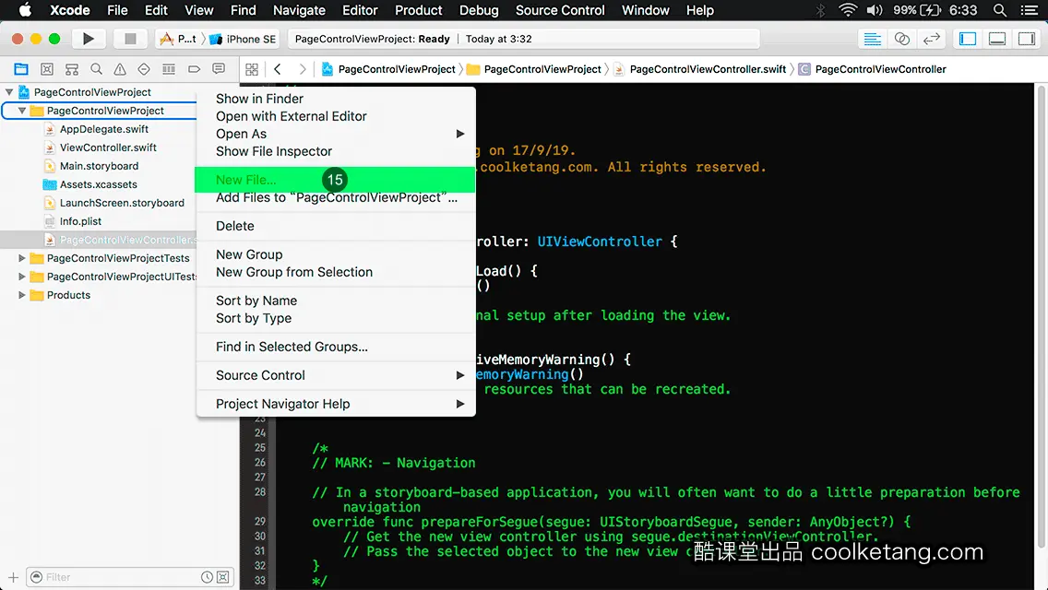The width and height of the screenshot is (1048, 590).
Task: Select Sort by Type
Action: click(x=336, y=318)
